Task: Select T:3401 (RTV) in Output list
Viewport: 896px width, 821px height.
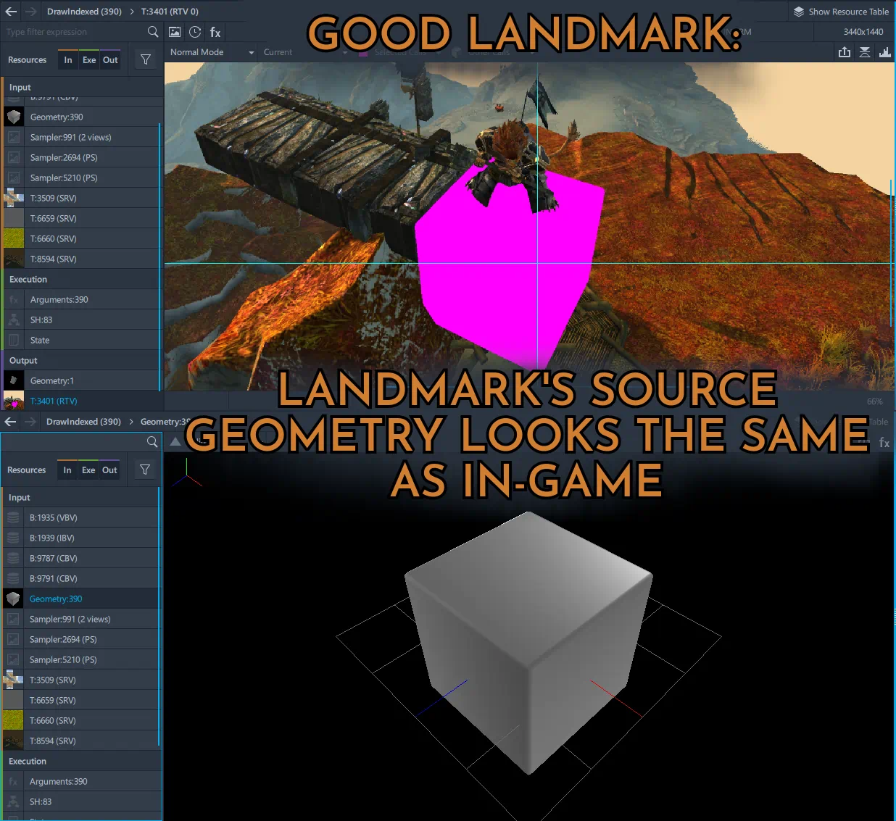Action: pos(54,401)
